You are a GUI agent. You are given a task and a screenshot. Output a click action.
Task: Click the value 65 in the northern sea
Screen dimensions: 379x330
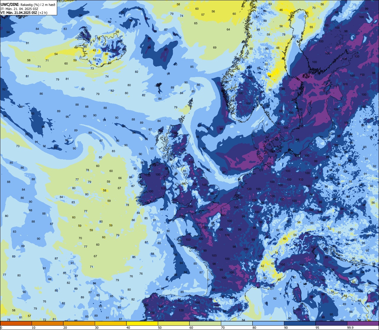click(196, 23)
